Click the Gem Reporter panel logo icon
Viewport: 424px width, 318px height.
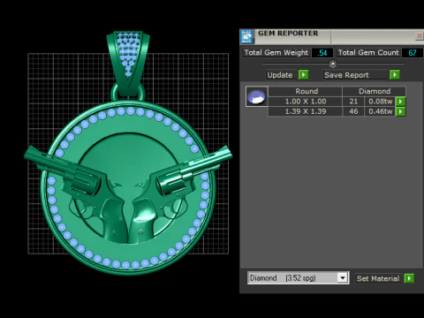pyautogui.click(x=246, y=36)
